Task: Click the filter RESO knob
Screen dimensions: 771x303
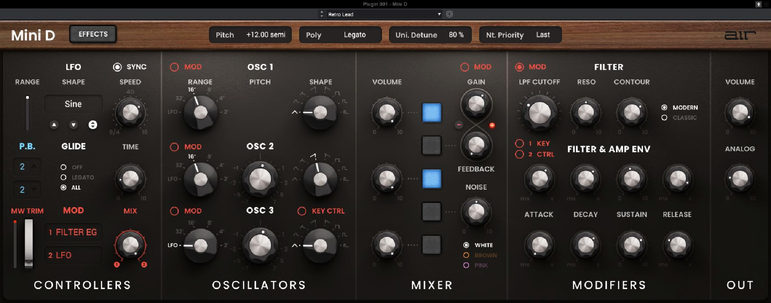Action: [586, 113]
